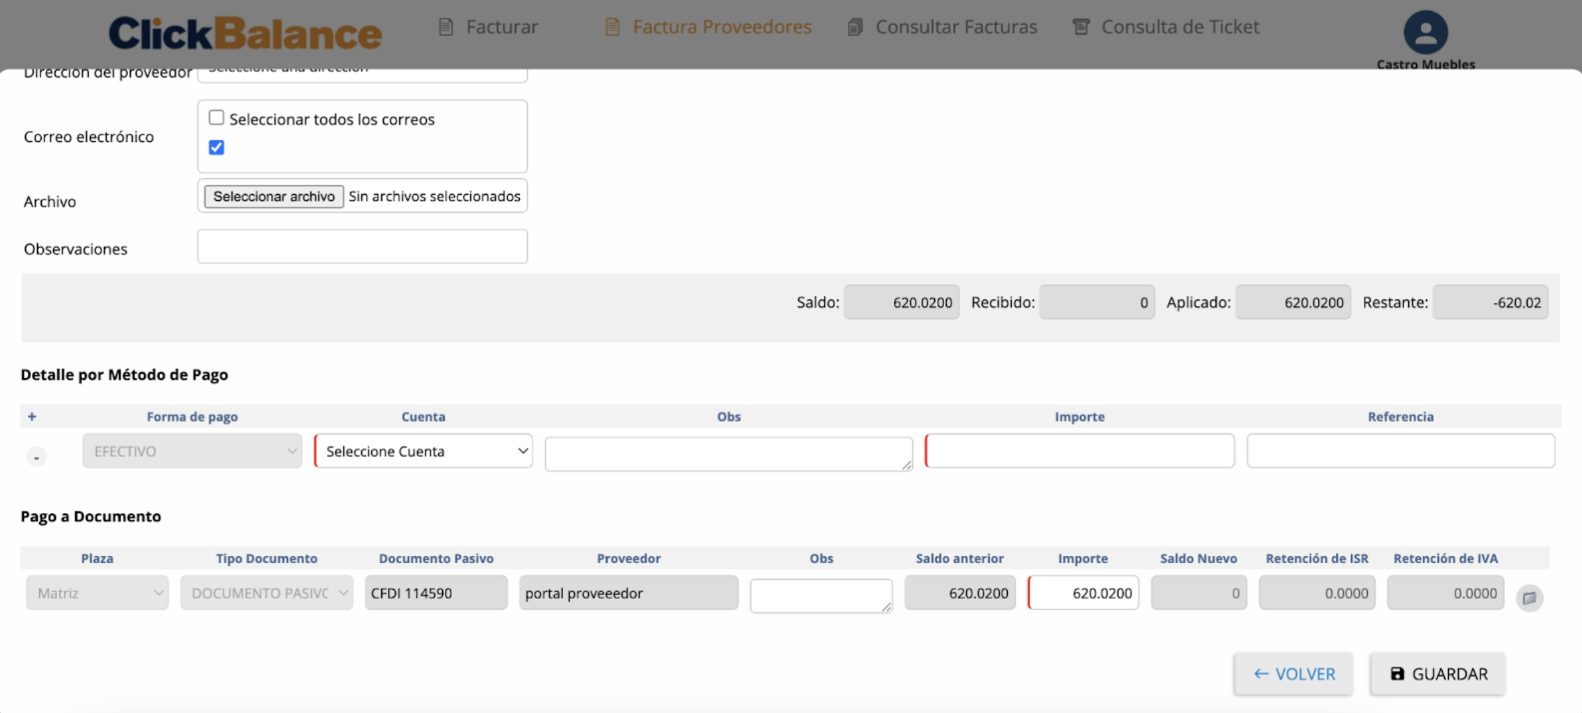Click the Observaciones text field

[362, 247]
